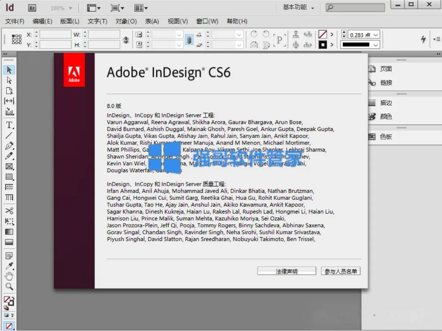Select the Horizontal Grid tool
This screenshot has height=331, width=442.
tap(9, 187)
